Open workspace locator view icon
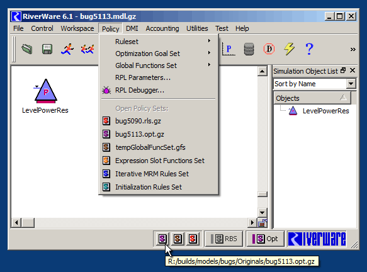 point(263,223)
